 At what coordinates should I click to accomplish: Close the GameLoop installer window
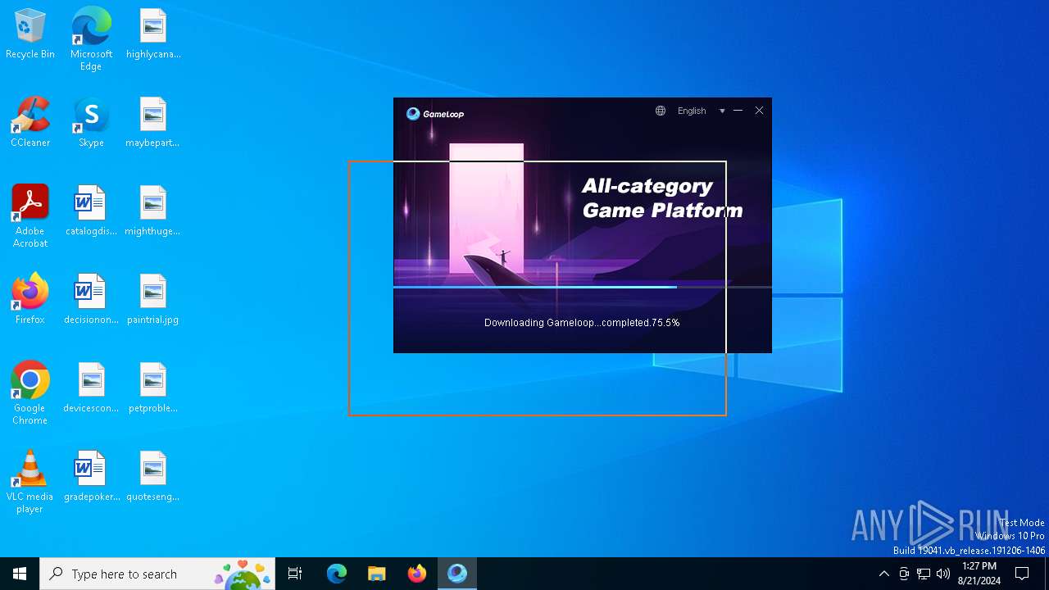[760, 111]
